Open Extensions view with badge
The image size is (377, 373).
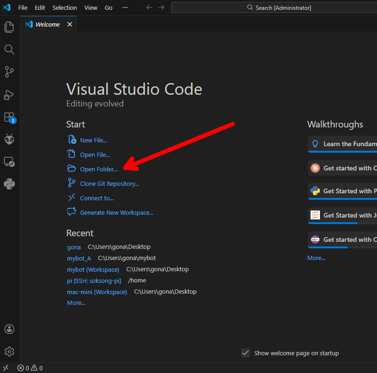pos(10,117)
